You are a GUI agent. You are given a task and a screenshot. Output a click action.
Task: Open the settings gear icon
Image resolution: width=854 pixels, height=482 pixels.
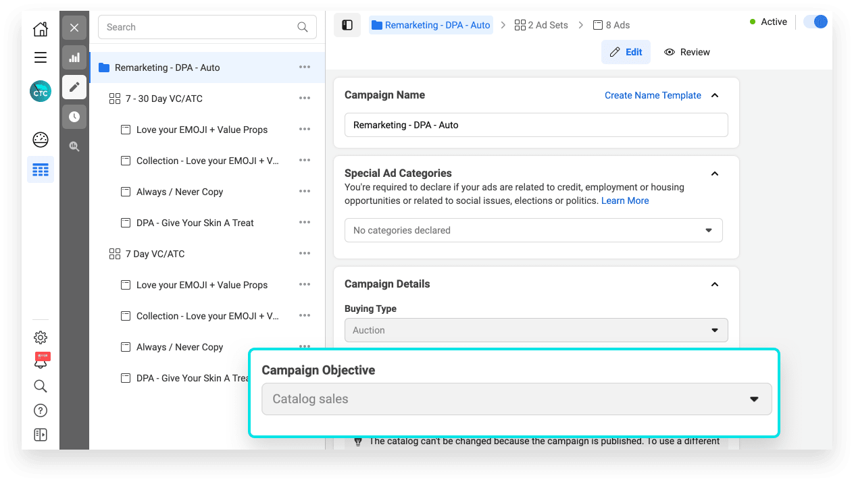tap(41, 337)
